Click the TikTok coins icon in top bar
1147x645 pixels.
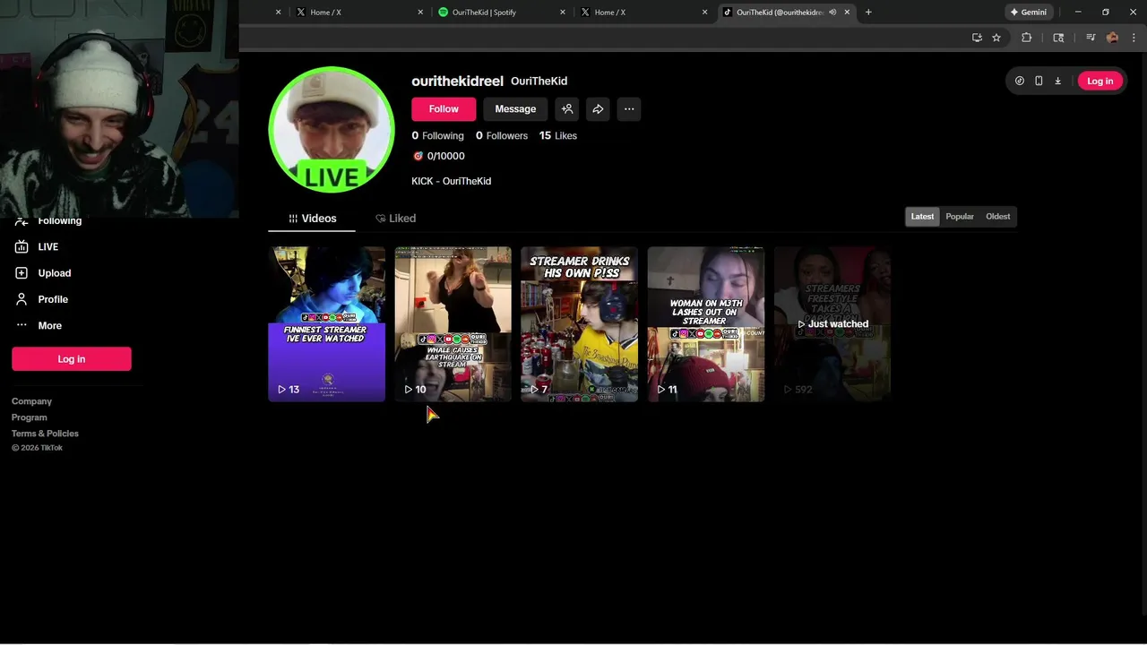pos(1020,81)
